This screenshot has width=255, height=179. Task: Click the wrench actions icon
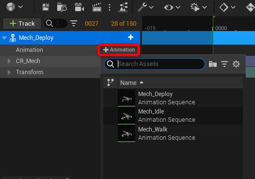pyautogui.click(x=143, y=7)
